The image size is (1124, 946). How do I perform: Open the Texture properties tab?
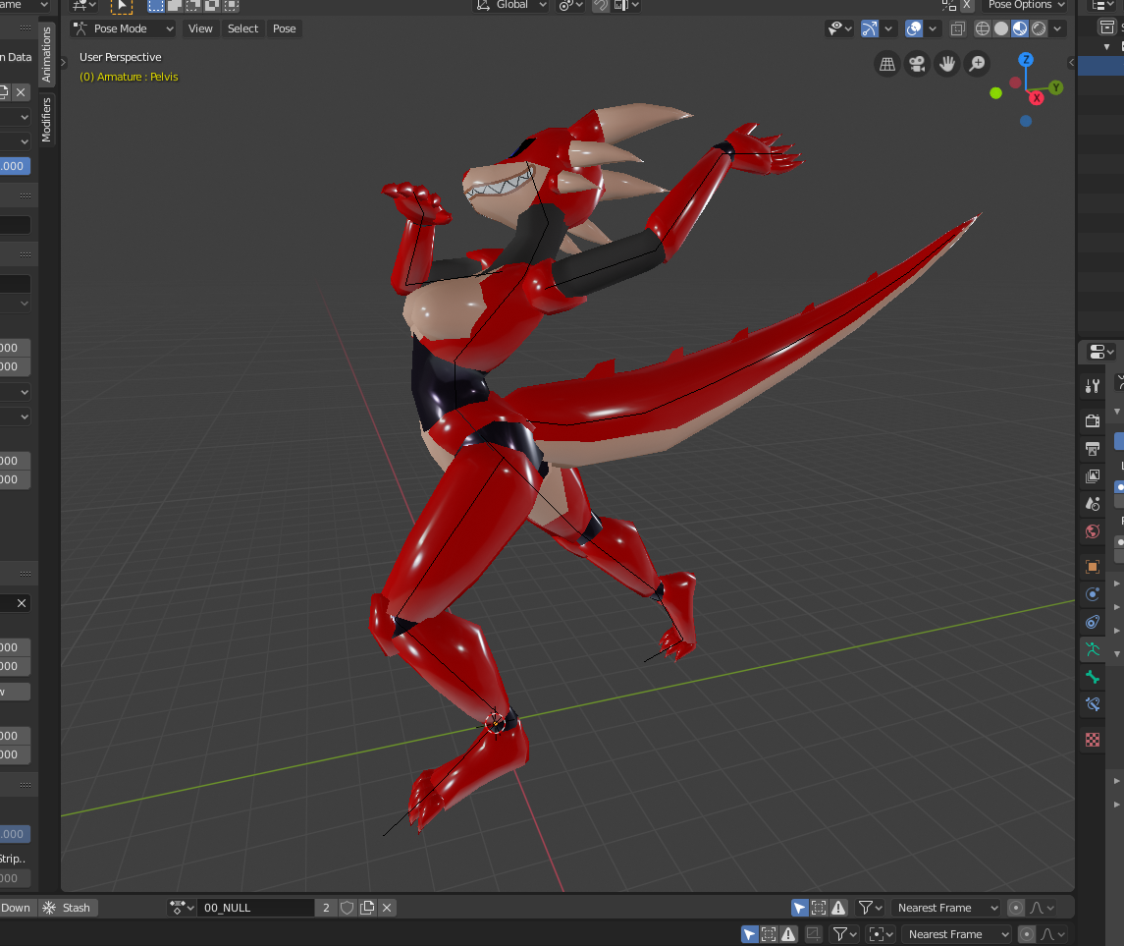pos(1092,740)
